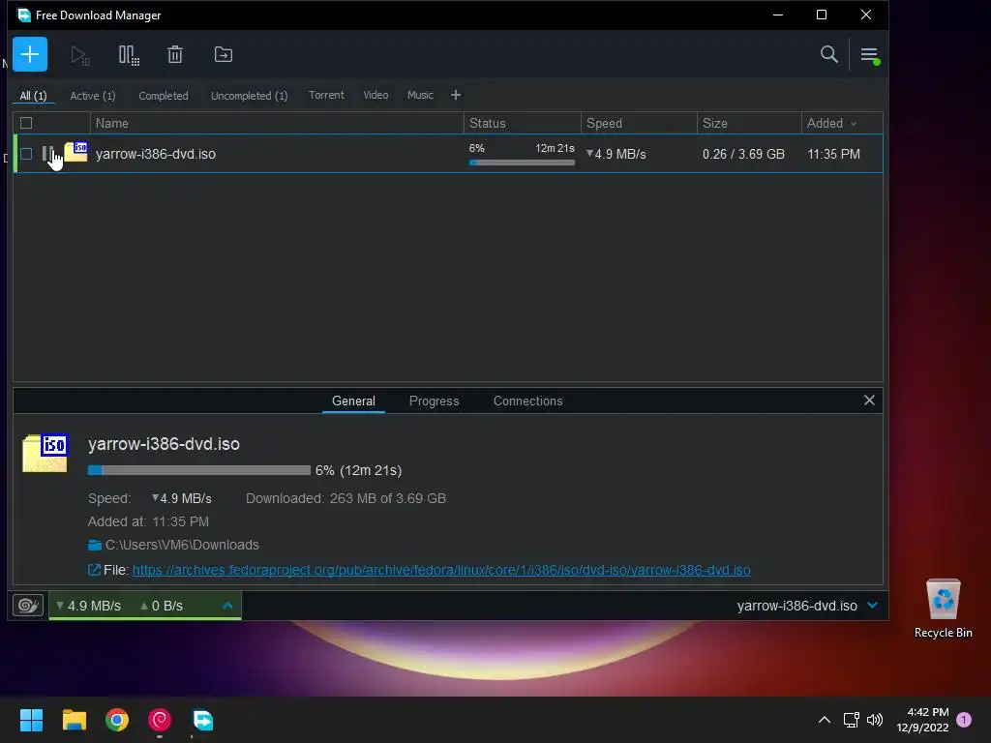Open the search magnifier
991x743 pixels.
828,54
